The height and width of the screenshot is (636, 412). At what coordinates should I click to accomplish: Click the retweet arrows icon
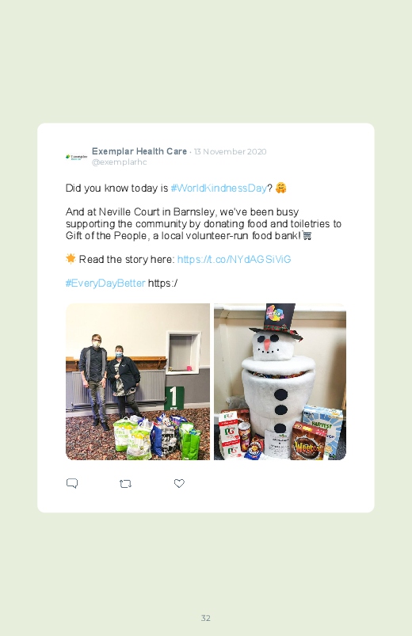125,483
